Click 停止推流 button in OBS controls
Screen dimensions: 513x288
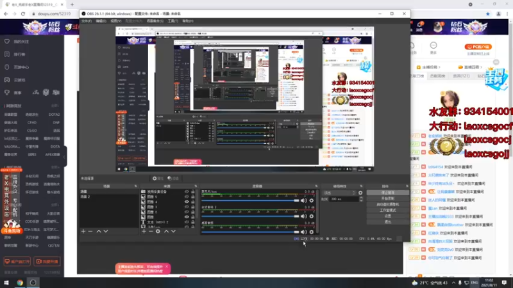tap(388, 193)
